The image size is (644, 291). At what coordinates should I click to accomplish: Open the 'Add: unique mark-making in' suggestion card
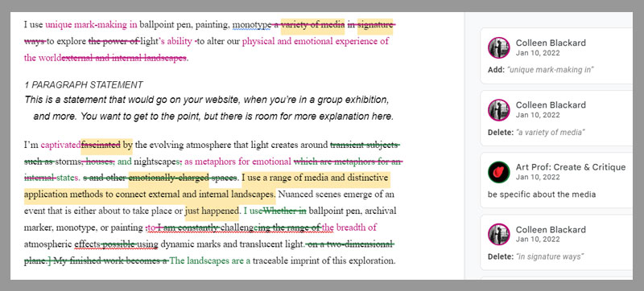(x=556, y=55)
